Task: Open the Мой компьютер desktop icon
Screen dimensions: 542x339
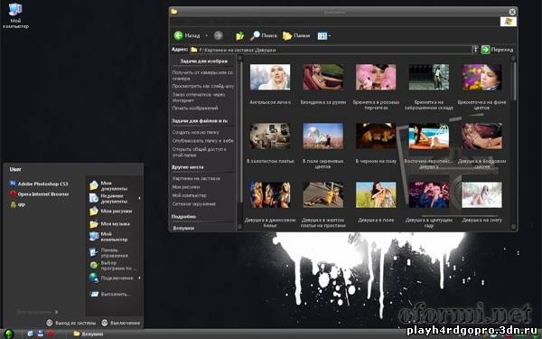Action: [x=15, y=15]
